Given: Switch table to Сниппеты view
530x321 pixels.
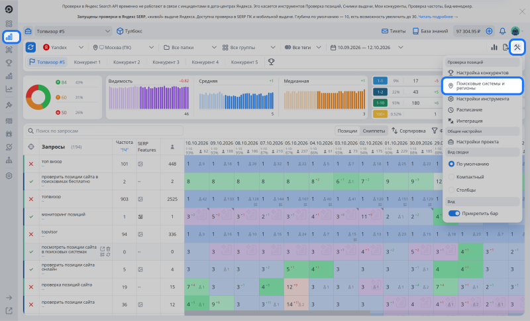Looking at the screenshot, I should point(374,131).
